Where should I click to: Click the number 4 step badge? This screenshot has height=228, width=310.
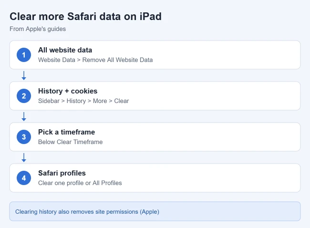(x=24, y=178)
